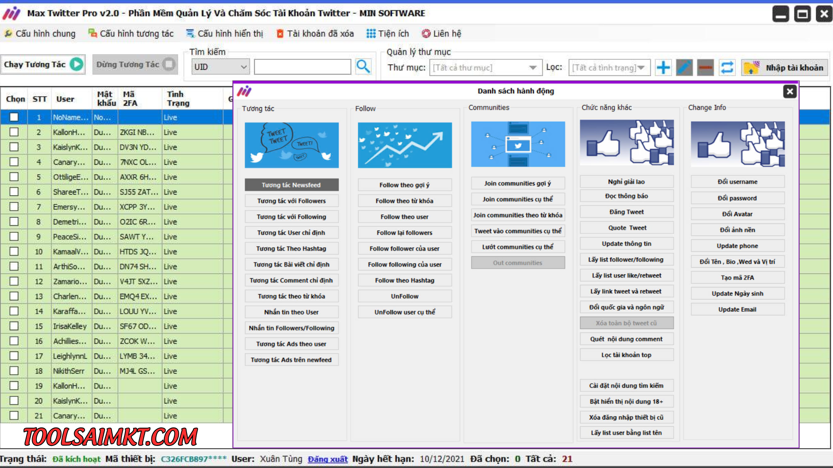Click Tweet vào communities cụ thể
The height and width of the screenshot is (468, 833).
518,231
